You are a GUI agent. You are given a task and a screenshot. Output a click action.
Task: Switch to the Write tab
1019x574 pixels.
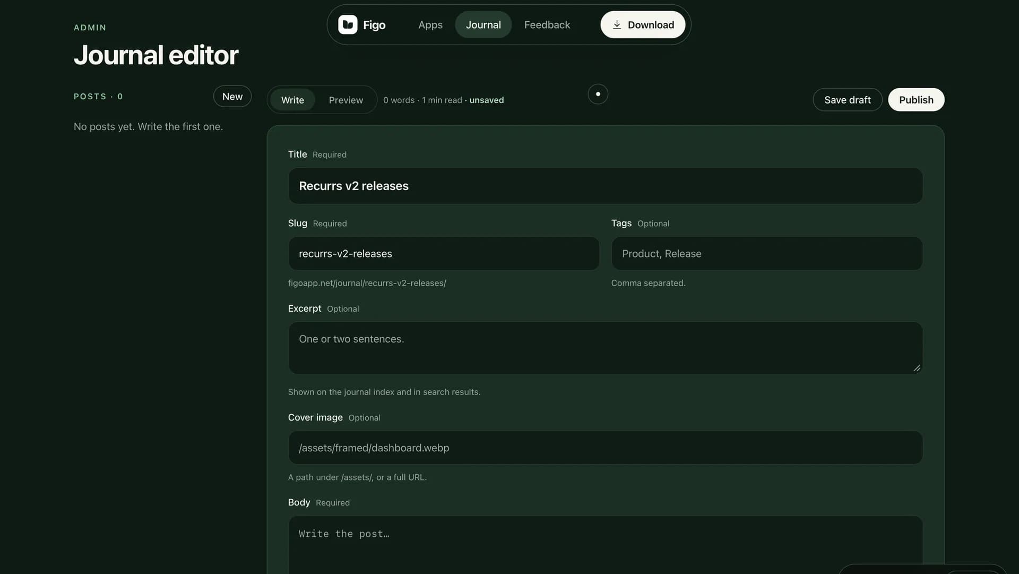pyautogui.click(x=292, y=100)
